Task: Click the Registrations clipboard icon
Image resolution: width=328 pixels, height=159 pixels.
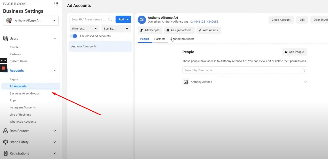Action: click(5, 153)
